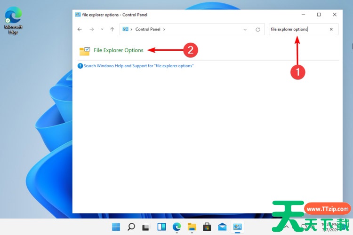This screenshot has width=353, height=235.
Task: Click the blue help question mark icon
Action: coord(80,66)
